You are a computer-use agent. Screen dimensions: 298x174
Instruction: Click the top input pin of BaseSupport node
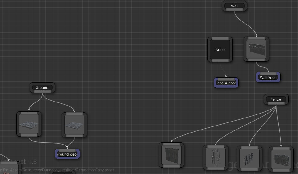coord(226,79)
